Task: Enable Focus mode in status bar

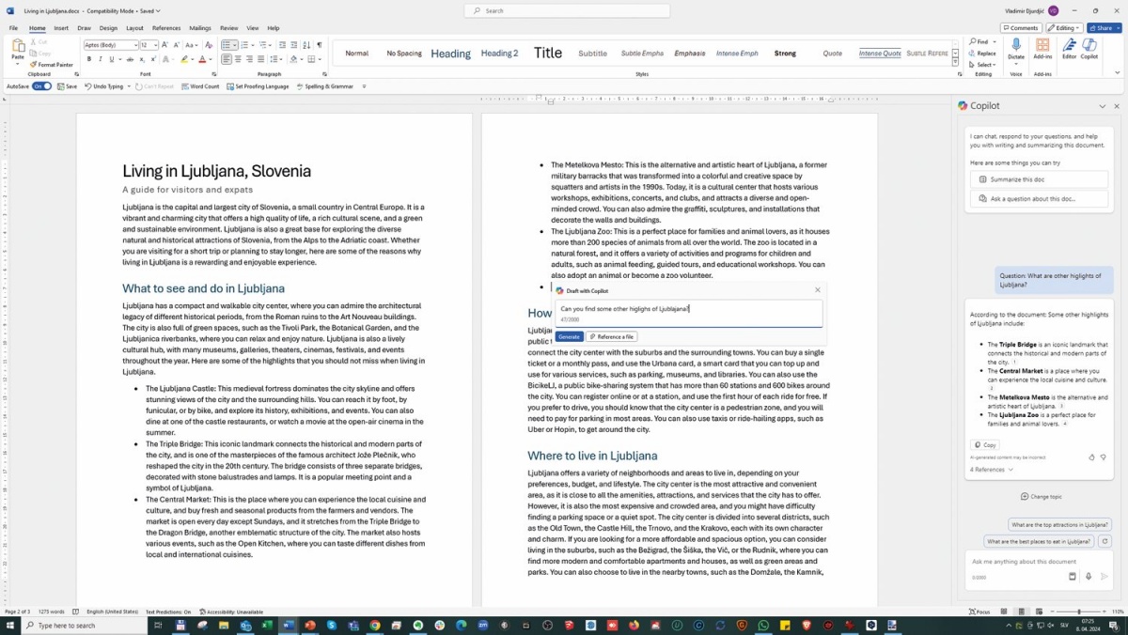Action: point(979,612)
